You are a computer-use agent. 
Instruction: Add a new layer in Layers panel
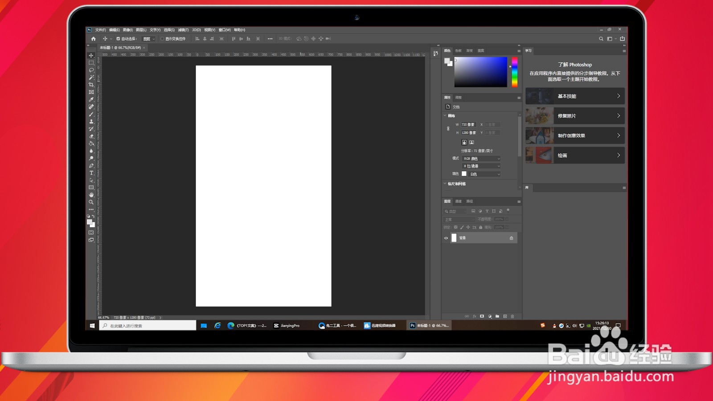click(x=505, y=316)
